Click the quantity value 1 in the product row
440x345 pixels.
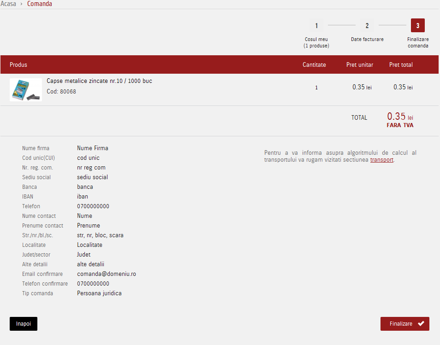[316, 88]
